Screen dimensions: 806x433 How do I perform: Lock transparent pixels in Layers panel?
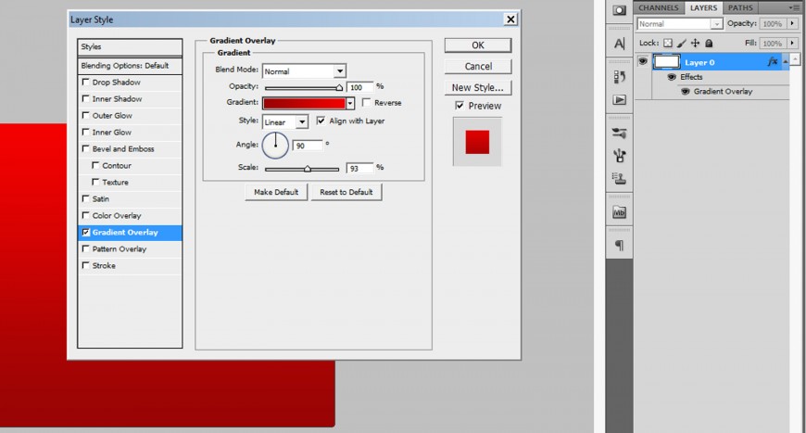(668, 44)
